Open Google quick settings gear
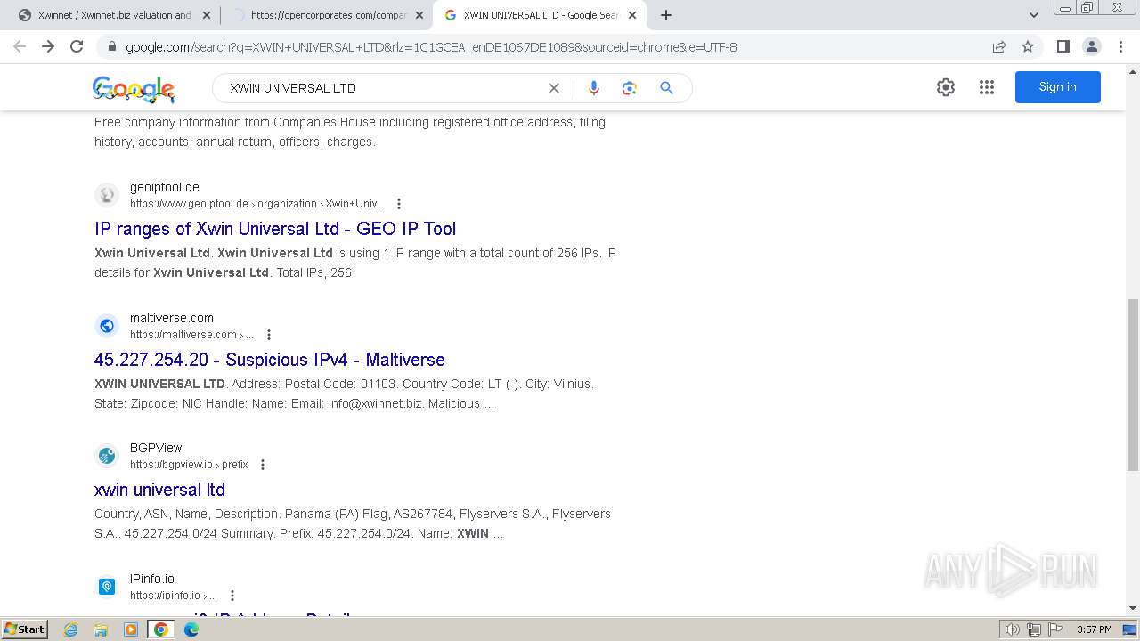The height and width of the screenshot is (641, 1140). [946, 87]
